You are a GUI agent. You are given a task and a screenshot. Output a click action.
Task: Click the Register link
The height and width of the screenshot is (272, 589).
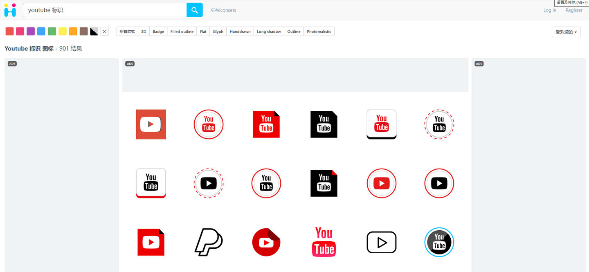coord(574,10)
